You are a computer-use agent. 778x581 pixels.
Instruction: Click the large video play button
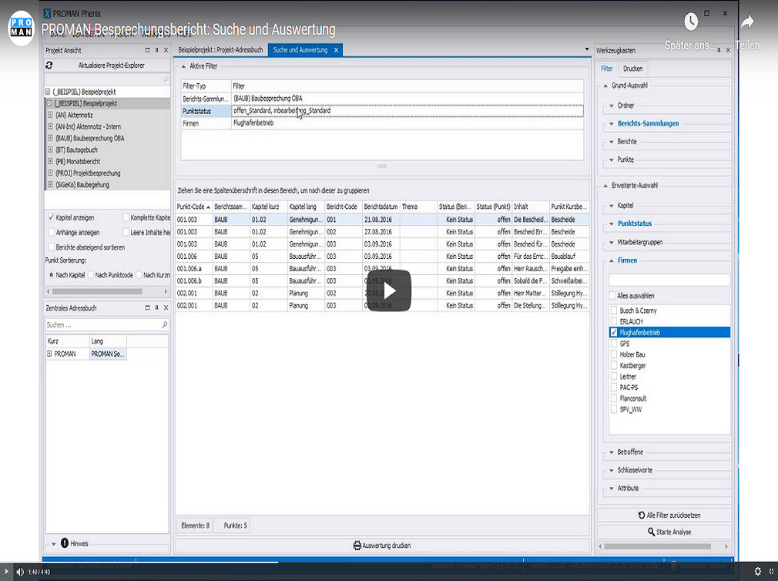point(389,290)
